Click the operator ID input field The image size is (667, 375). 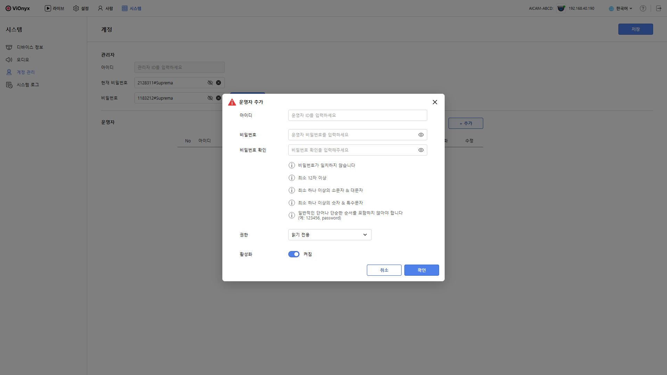(357, 115)
